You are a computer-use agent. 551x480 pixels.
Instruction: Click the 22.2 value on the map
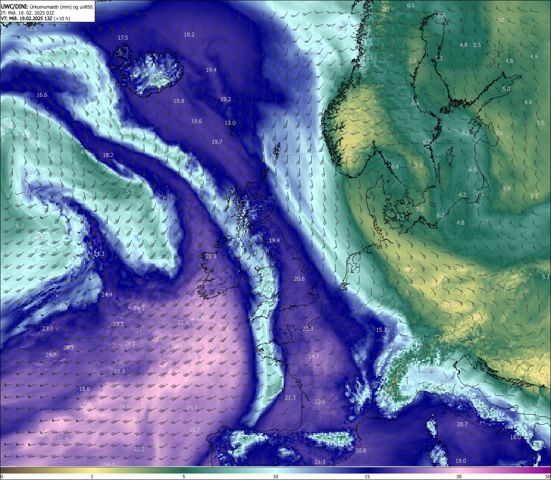click(x=139, y=449)
